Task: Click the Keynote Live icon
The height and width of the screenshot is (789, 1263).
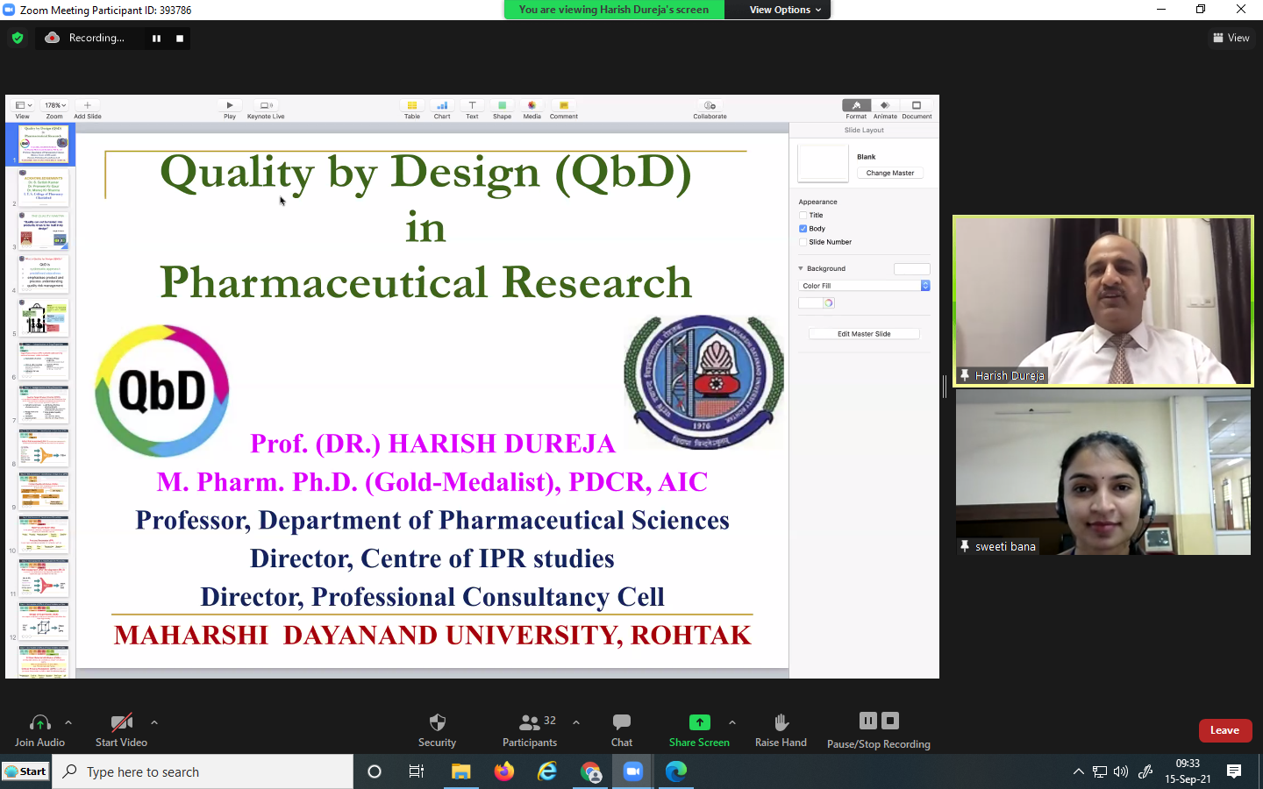Action: coord(267,105)
